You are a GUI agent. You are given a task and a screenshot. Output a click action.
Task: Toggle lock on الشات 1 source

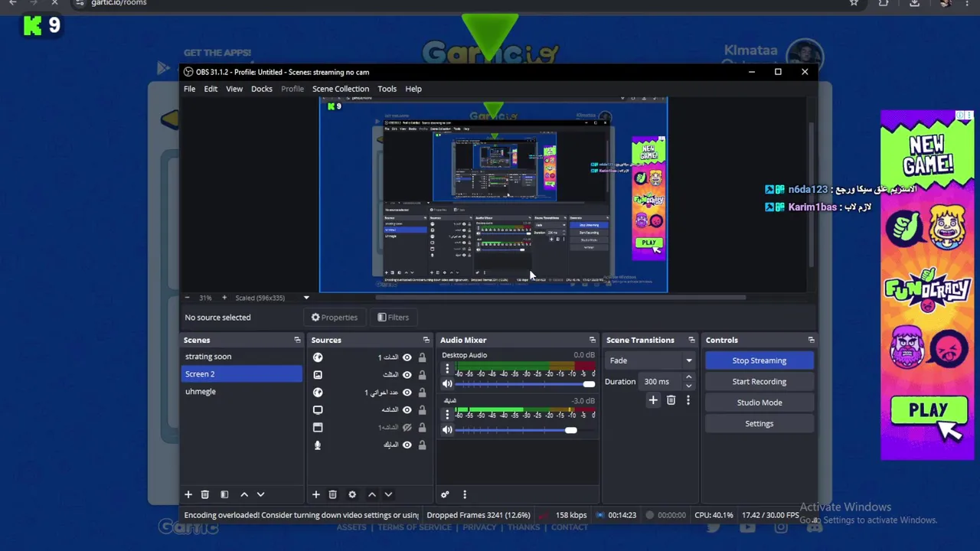coord(422,357)
